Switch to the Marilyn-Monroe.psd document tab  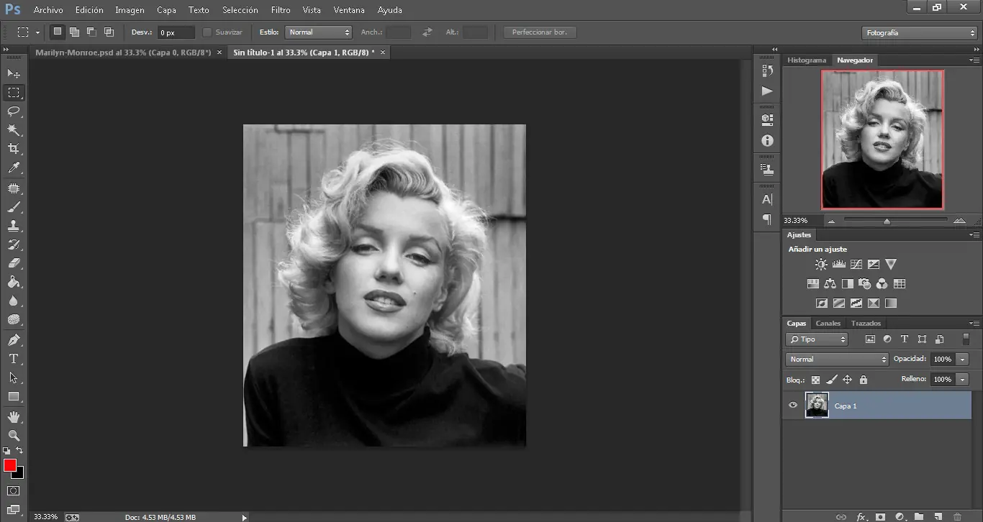[124, 52]
